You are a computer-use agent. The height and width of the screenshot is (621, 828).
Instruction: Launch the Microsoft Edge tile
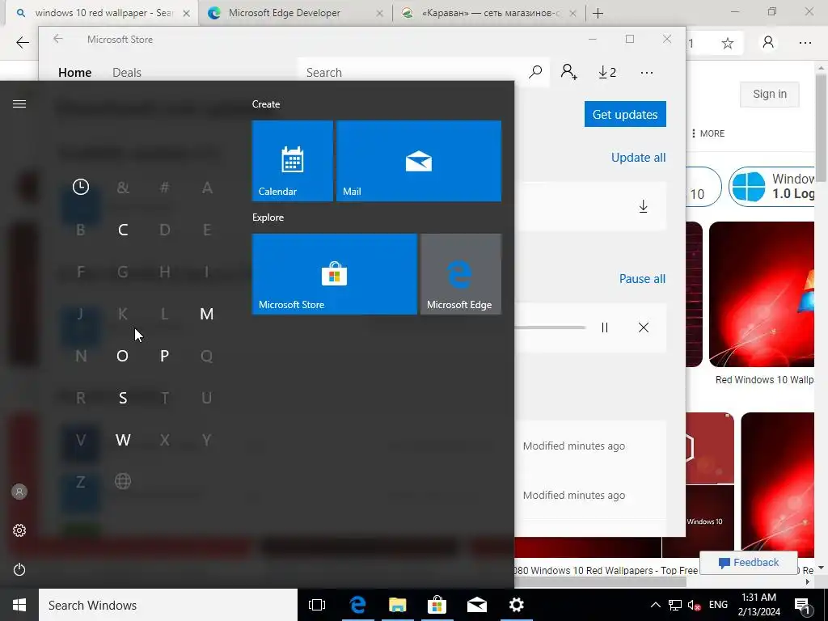click(x=460, y=274)
